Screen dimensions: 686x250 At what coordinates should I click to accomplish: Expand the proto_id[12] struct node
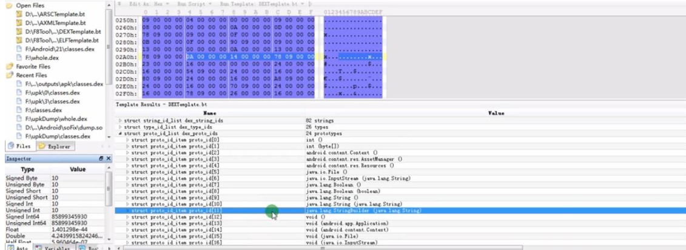(x=127, y=217)
